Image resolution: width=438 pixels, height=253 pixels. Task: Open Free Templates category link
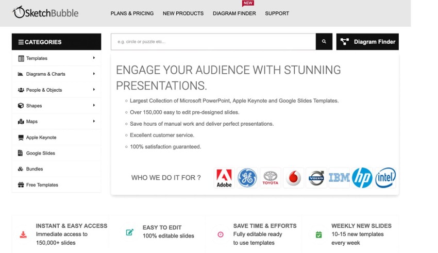[42, 185]
